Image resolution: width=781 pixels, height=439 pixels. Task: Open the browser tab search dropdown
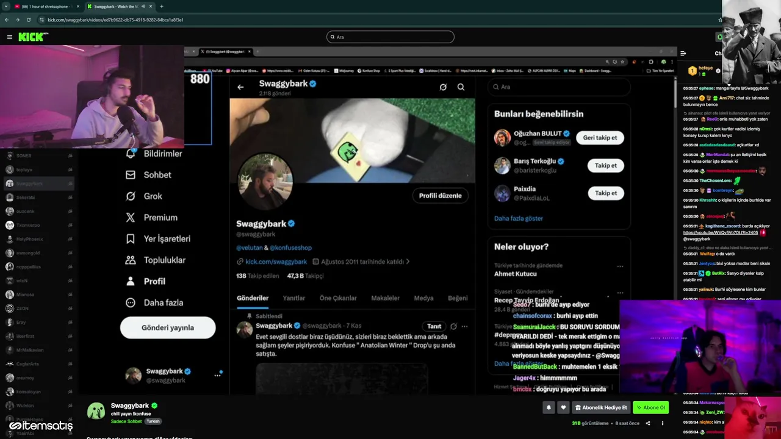pos(5,6)
